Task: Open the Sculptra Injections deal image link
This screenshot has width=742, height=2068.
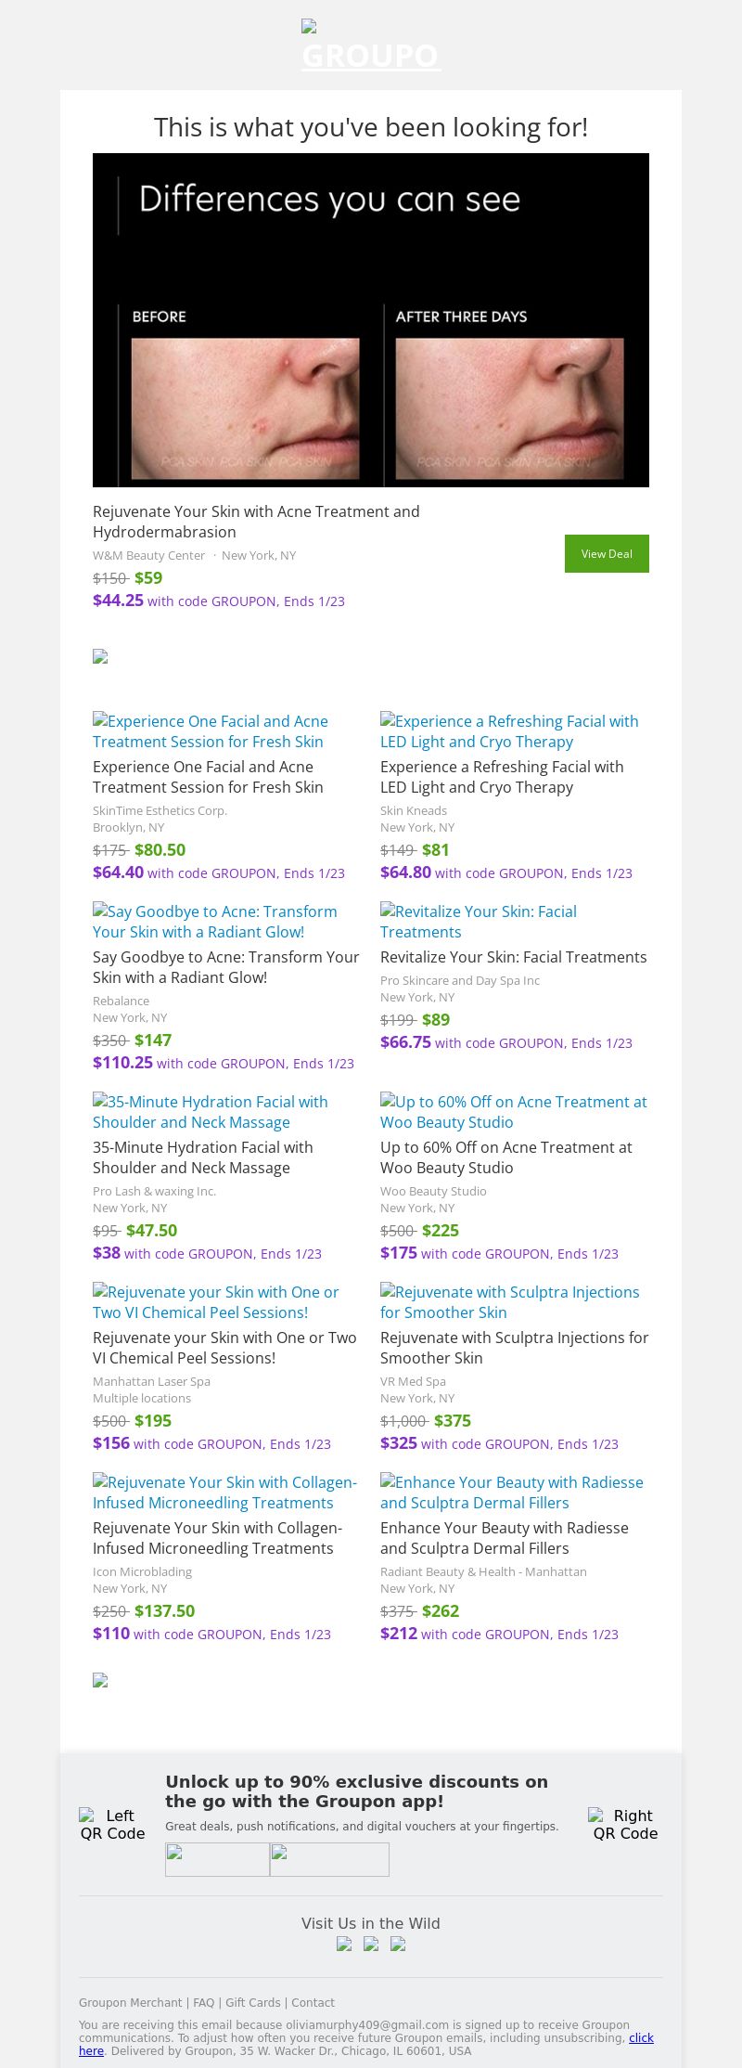Action: tap(509, 1302)
